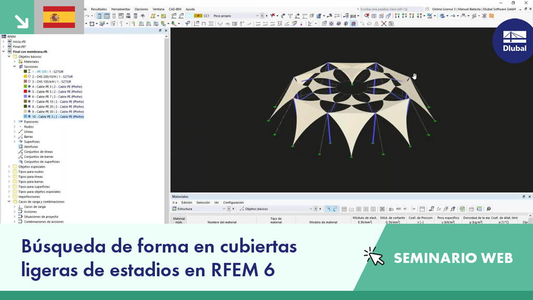Image resolution: width=533 pixels, height=300 pixels.
Task: Open the Herramientas menu
Action: coord(121,9)
